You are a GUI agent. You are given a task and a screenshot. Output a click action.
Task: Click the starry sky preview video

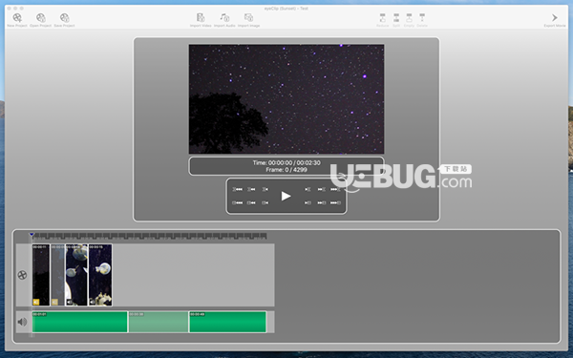286,99
